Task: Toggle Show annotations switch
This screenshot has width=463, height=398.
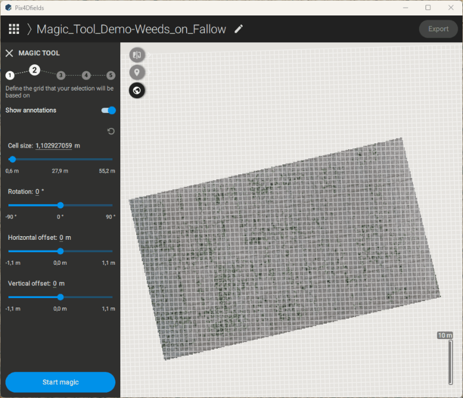Action: coord(108,111)
